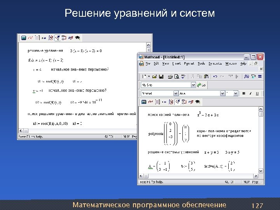The width and height of the screenshot is (280, 210).
Task: Close the resources toolbar with x
Action: click(261, 69)
